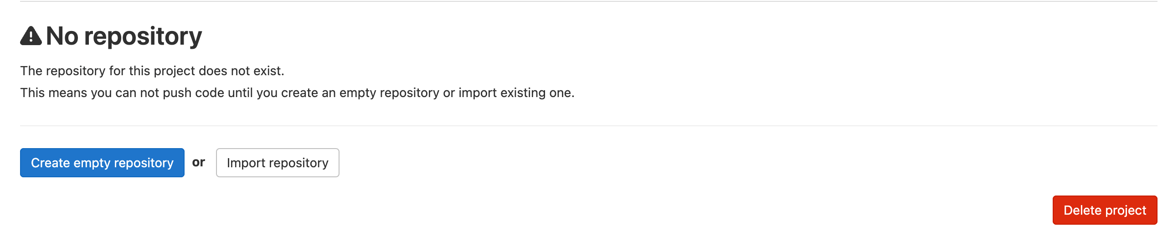
Task: Click the word 'No' in the heading
Action: coord(62,36)
